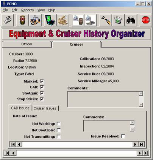
Task: Open the recycle bin toolbar icon
Action: click(118, 20)
